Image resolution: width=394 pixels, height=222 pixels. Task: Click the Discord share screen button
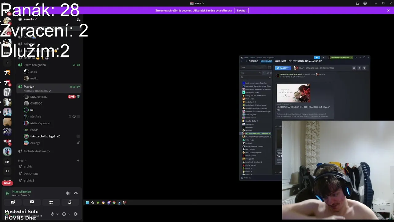click(x=32, y=202)
